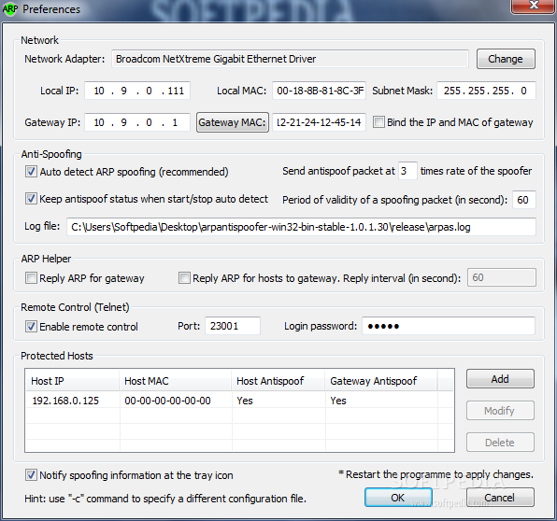Click the Local MAC field
The width and height of the screenshot is (557, 521).
[319, 91]
